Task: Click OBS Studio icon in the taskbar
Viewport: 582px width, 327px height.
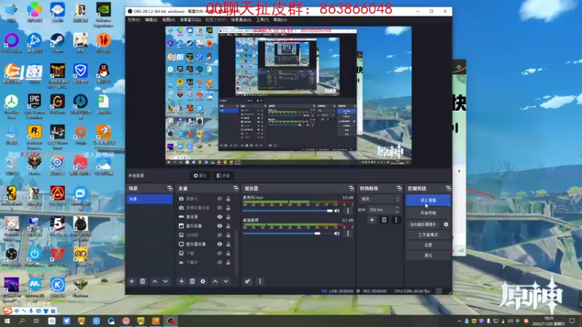Action: point(170,321)
